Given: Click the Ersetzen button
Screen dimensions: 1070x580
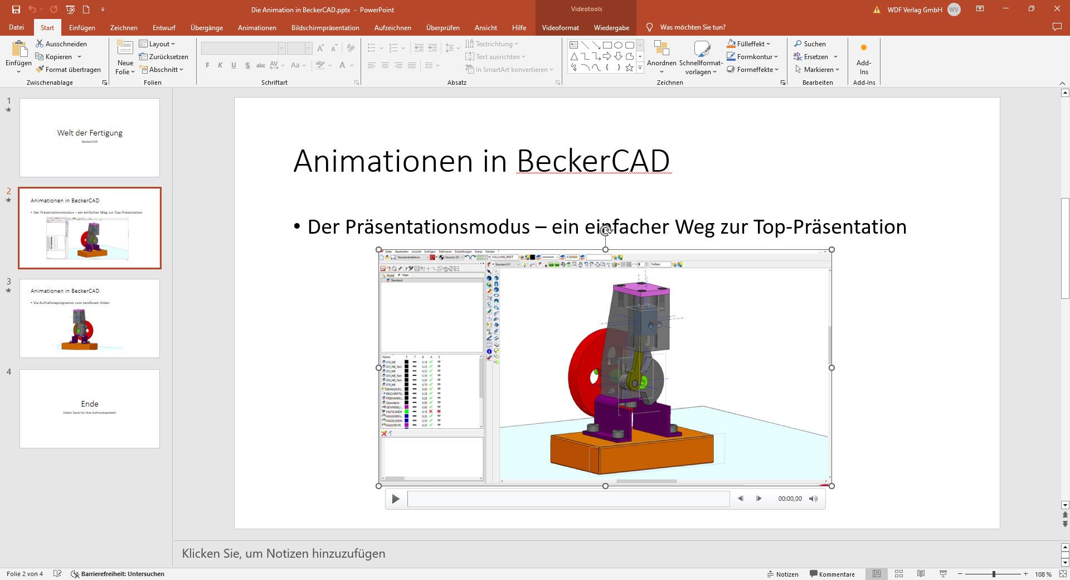Looking at the screenshot, I should point(816,56).
